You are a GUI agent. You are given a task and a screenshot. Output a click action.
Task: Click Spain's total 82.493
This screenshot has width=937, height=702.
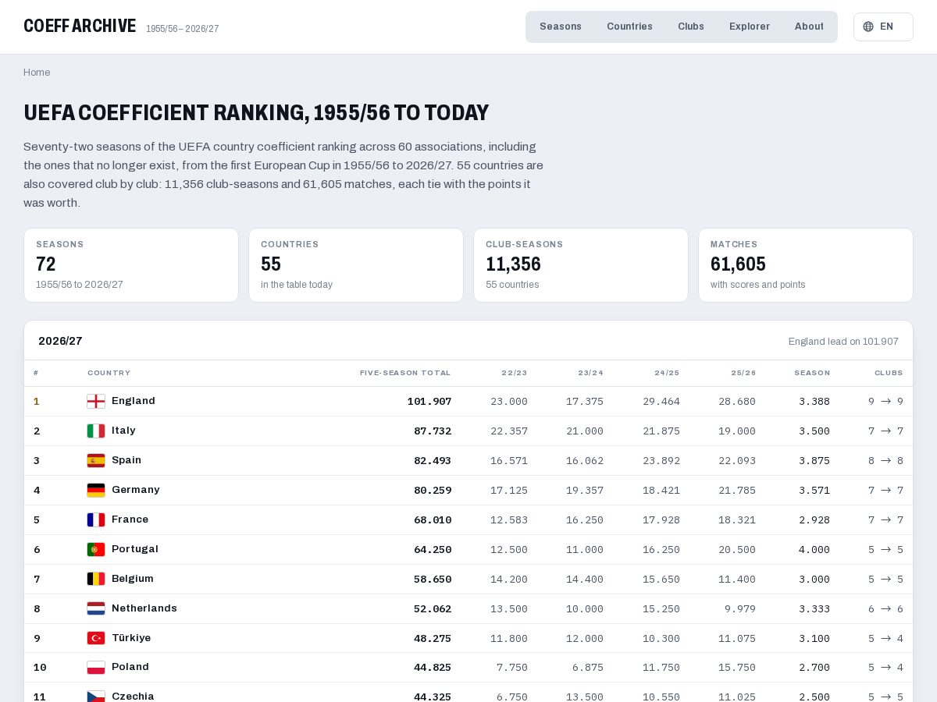[433, 461]
